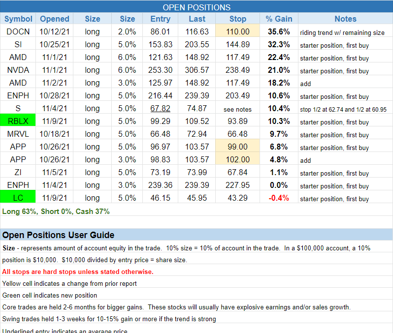
Task: Click the 86.01 entry price
Action: (x=160, y=31)
